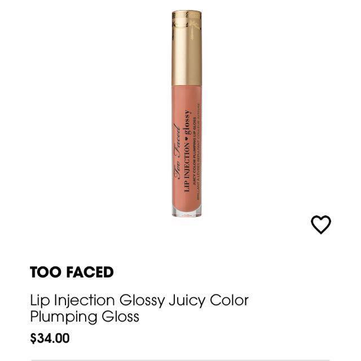Image resolution: width=361 pixels, height=361 pixels.
Task: Click the clear base of the gloss tube
Action: coord(187,212)
